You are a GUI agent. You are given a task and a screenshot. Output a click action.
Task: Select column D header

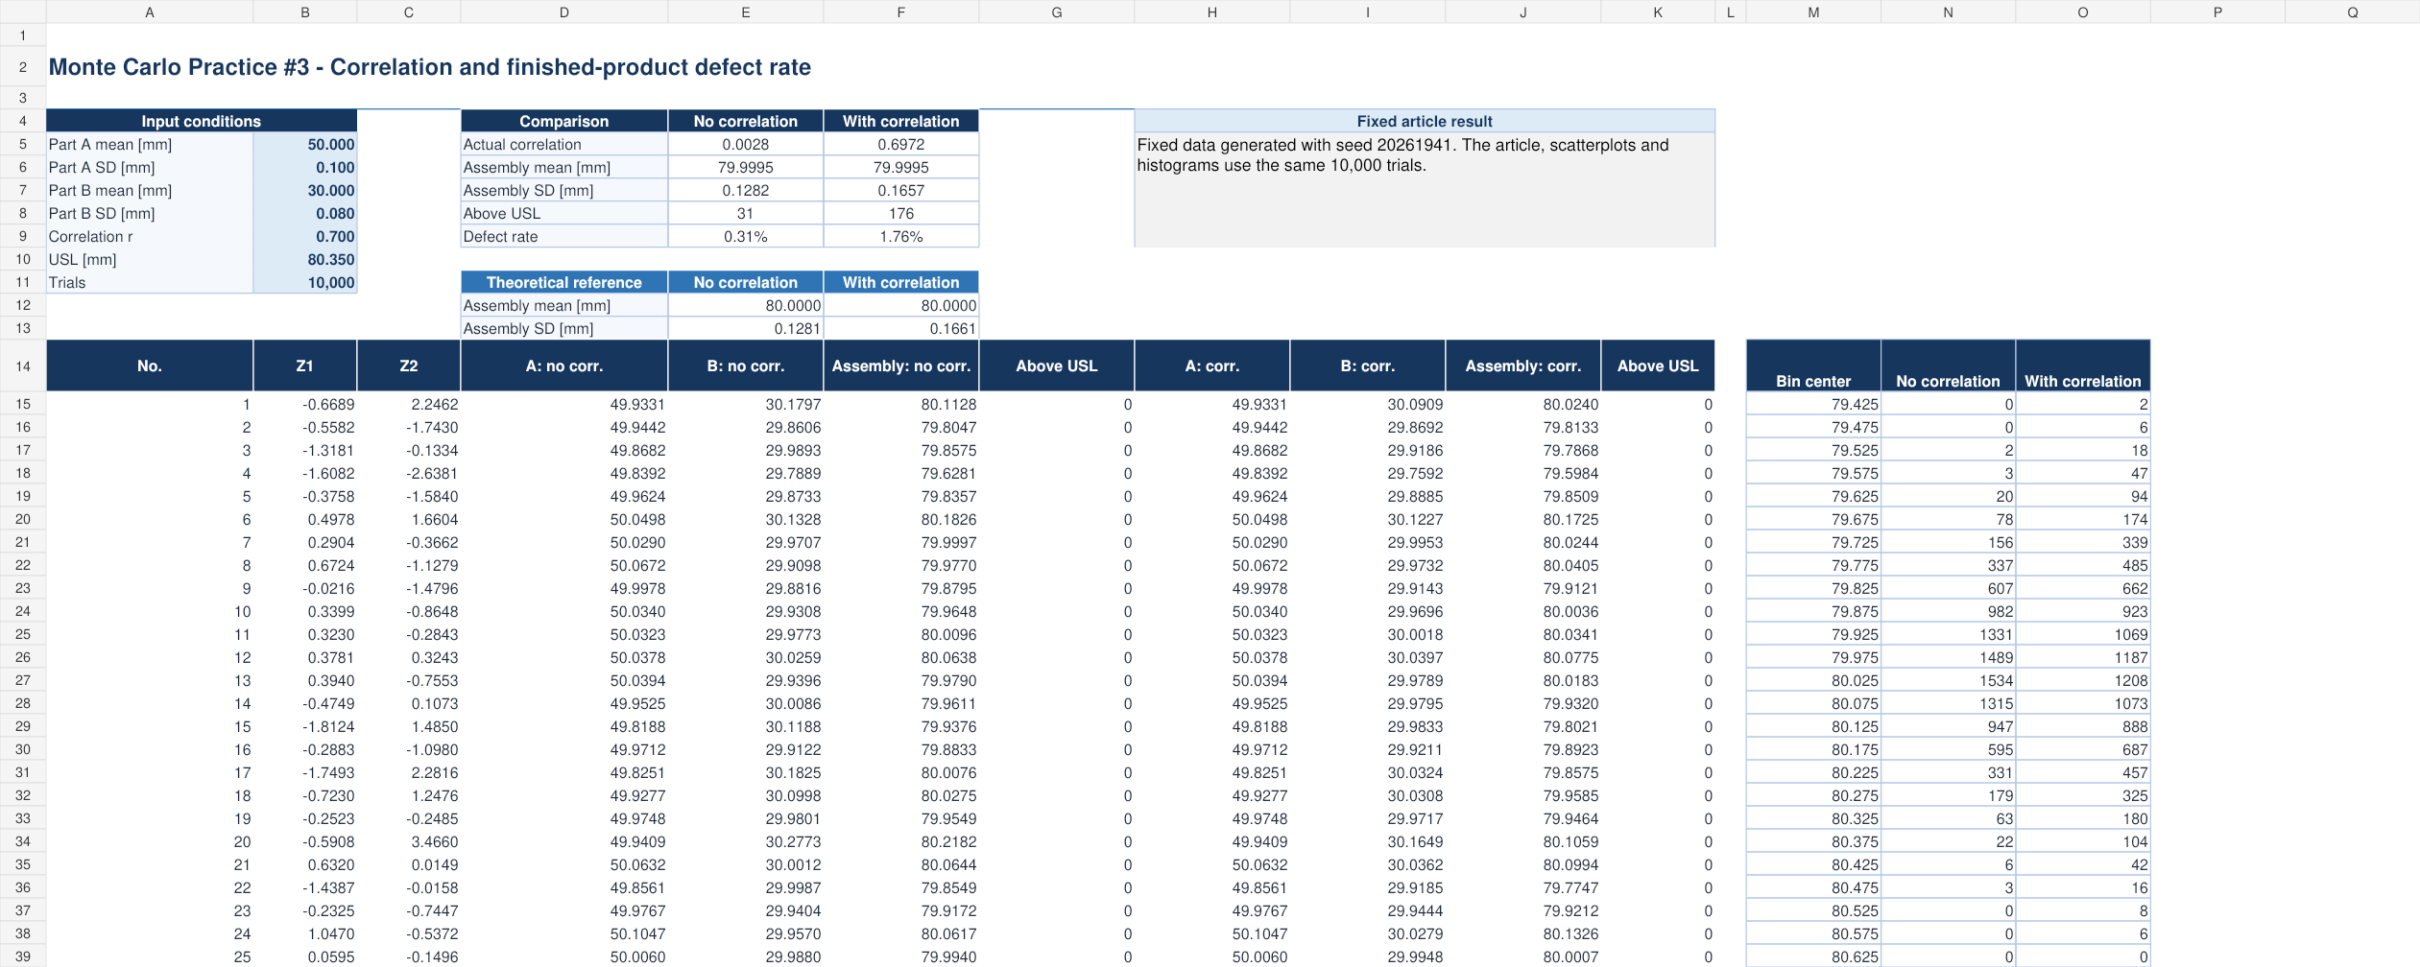(563, 12)
